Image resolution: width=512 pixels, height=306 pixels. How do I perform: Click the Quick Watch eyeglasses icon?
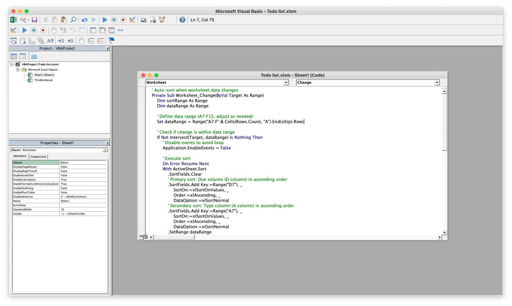coord(120,30)
